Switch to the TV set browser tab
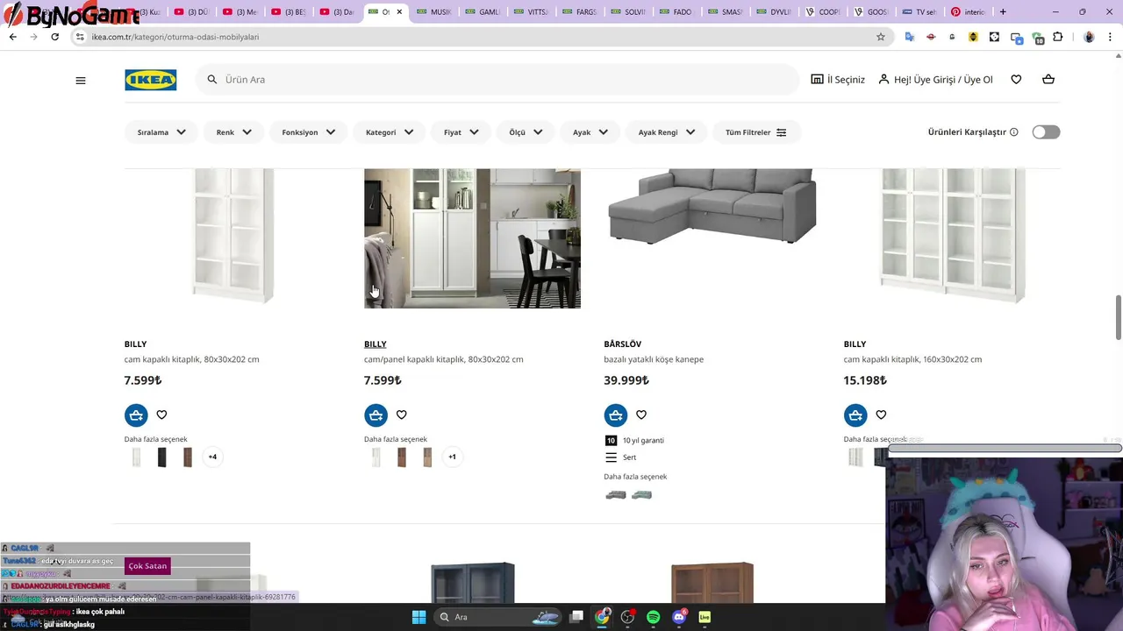The image size is (1123, 631). pos(919,12)
